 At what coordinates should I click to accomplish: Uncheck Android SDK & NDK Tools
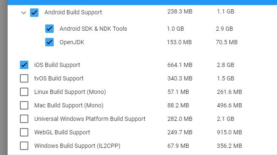tap(49, 29)
